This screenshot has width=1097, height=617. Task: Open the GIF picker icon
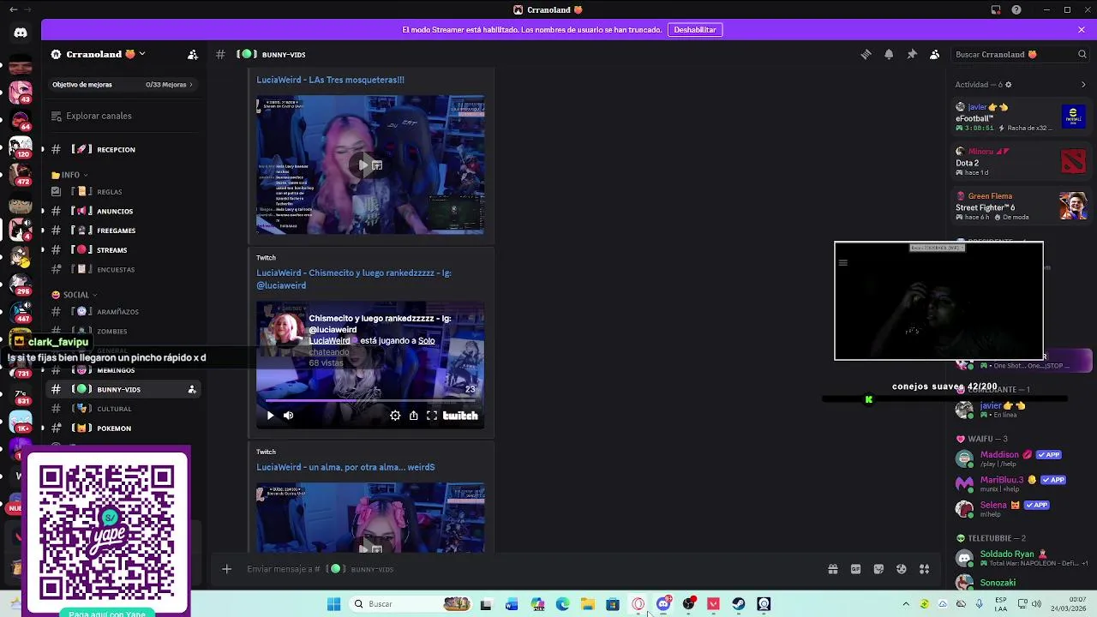855,569
